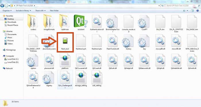Select the QtCore4.dll file
The height and width of the screenshot is (107, 201).
(x=97, y=62)
